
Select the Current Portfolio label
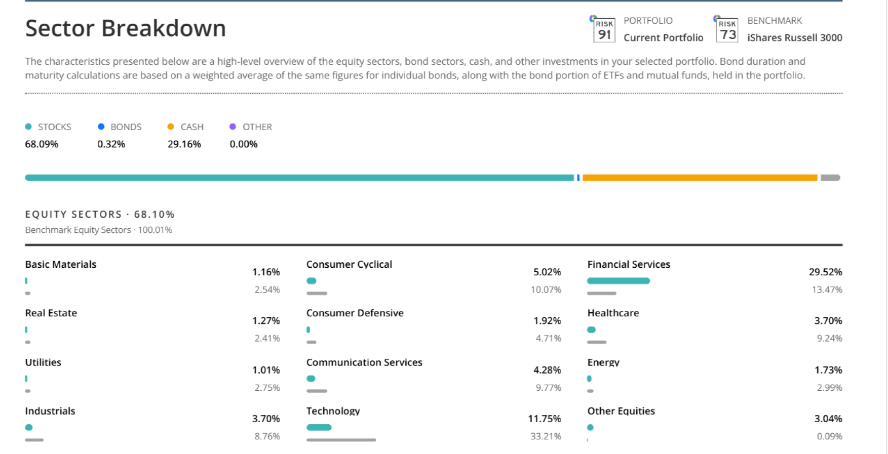663,37
